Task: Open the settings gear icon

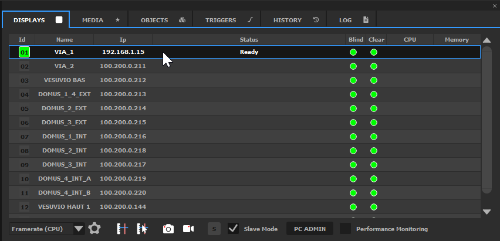Action: 94,228
